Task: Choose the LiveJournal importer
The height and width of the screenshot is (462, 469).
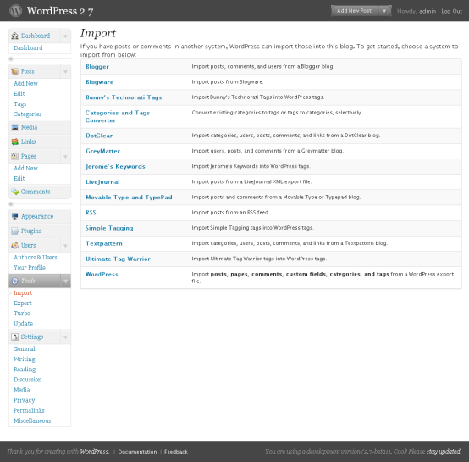Action: 102,181
